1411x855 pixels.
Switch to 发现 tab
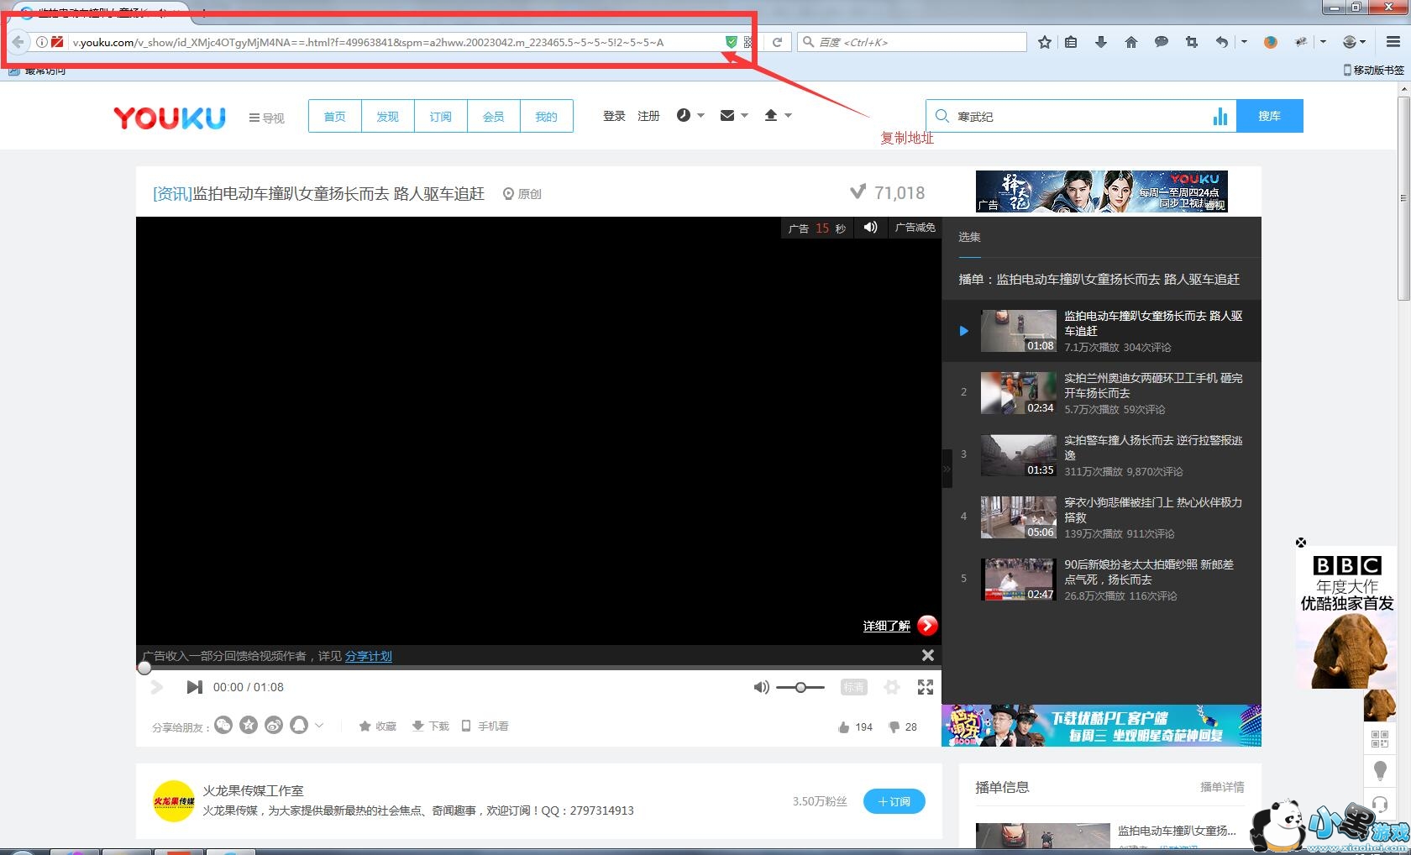pos(388,116)
